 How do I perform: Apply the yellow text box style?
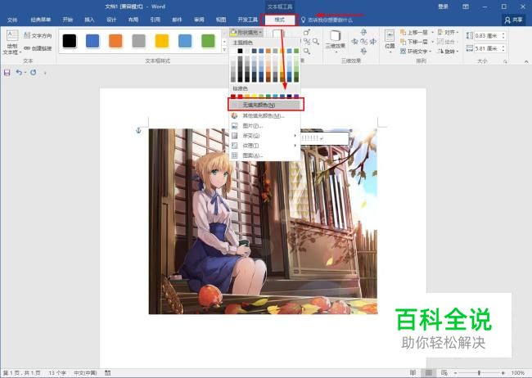[162, 41]
